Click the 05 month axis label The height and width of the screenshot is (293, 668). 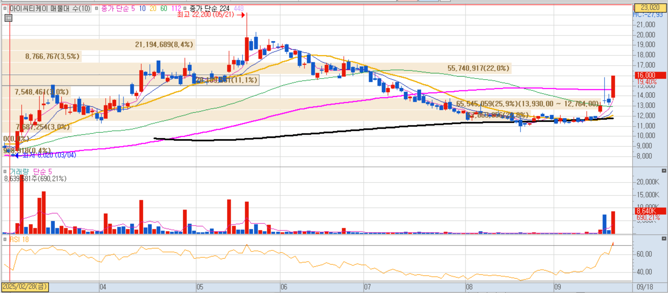click(200, 287)
